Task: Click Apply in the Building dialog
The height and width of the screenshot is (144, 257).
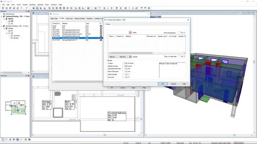Action: pos(133,88)
